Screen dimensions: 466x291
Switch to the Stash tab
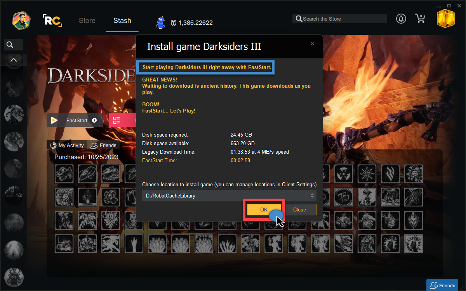[x=122, y=21]
